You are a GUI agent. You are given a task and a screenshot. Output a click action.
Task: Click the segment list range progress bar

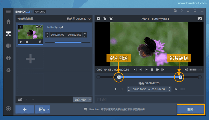pos(68,42)
